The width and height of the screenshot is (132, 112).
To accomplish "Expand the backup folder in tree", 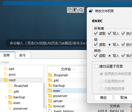I will pyautogui.click(x=5, y=97).
